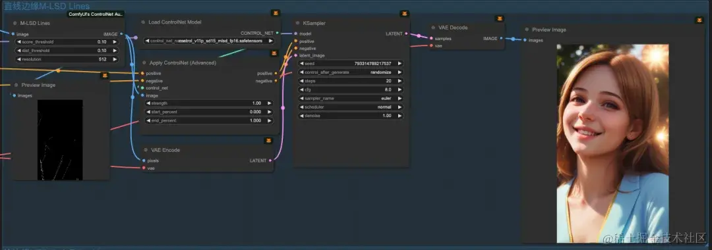The image size is (712, 250).
Task: Decrease start_percent with left arrow
Action: [x=148, y=112]
